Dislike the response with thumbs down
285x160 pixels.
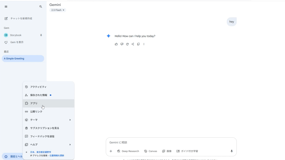point(122,44)
